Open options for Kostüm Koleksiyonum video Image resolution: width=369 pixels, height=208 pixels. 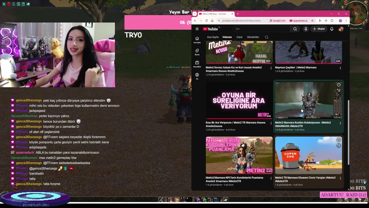pyautogui.click(x=340, y=123)
